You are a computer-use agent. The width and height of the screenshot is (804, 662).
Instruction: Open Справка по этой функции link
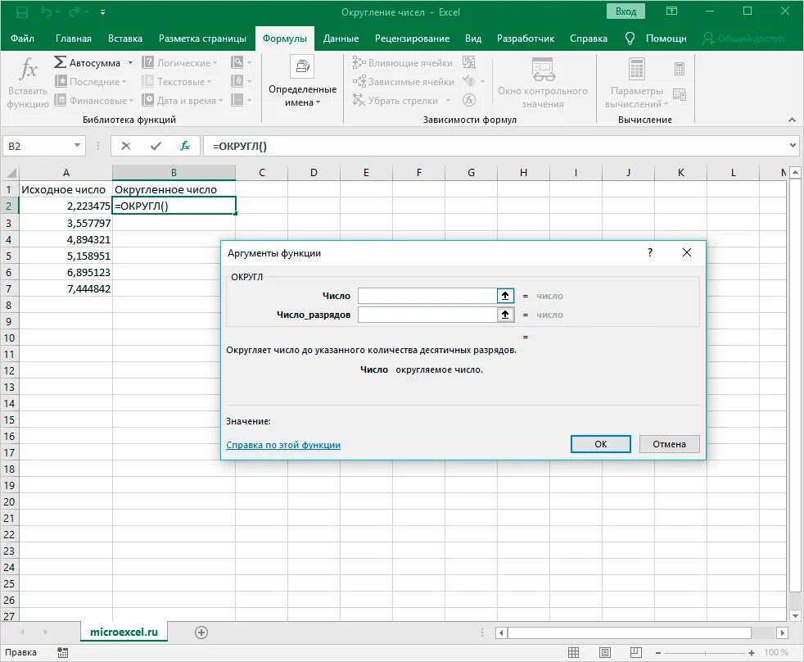[283, 445]
